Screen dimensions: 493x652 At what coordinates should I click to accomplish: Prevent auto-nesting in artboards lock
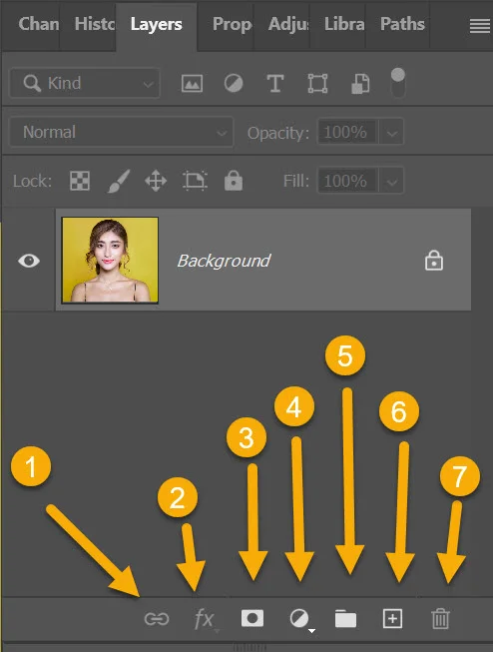coord(195,181)
